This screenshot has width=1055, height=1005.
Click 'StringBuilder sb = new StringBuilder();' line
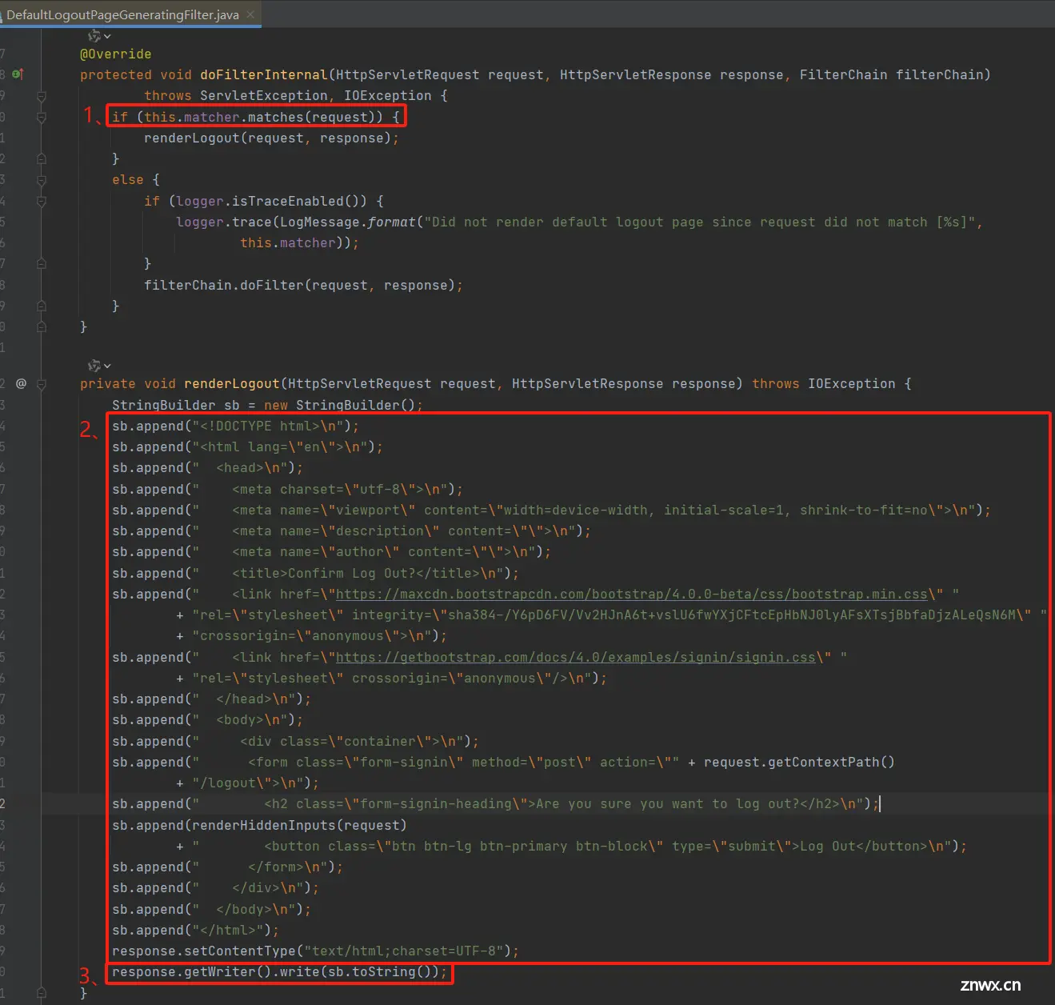[267, 405]
